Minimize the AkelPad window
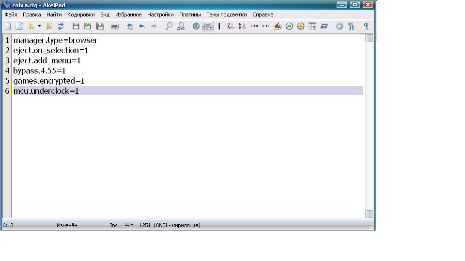Screen dimensions: 465x261 point(341,5)
